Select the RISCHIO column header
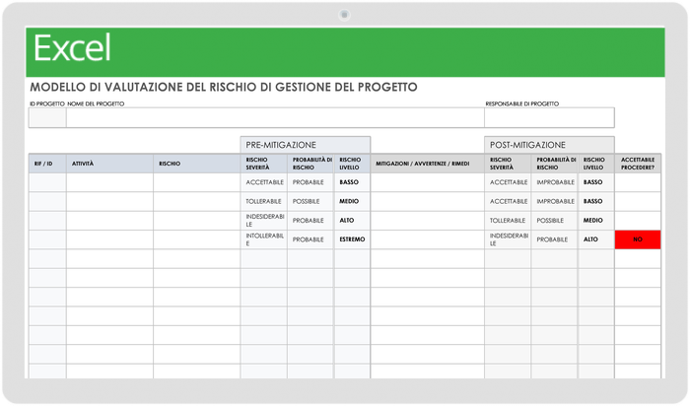The image size is (690, 406). click(x=197, y=164)
